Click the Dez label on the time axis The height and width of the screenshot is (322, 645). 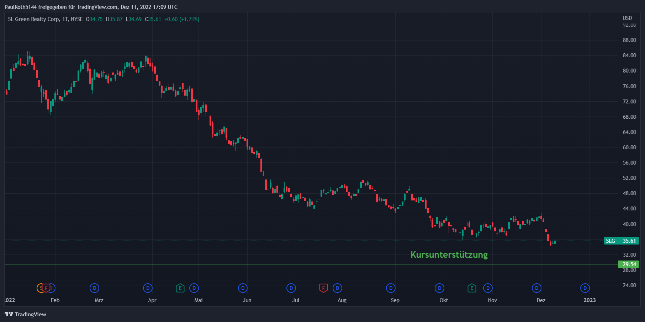click(541, 300)
